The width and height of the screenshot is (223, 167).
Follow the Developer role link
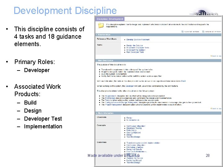(129, 86)
